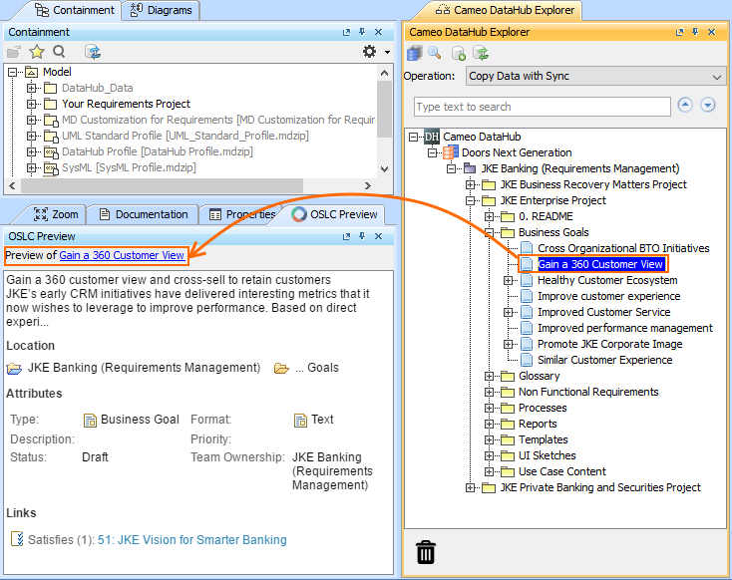
Task: Click the Satisfies link icon under Links
Action: coord(17,538)
